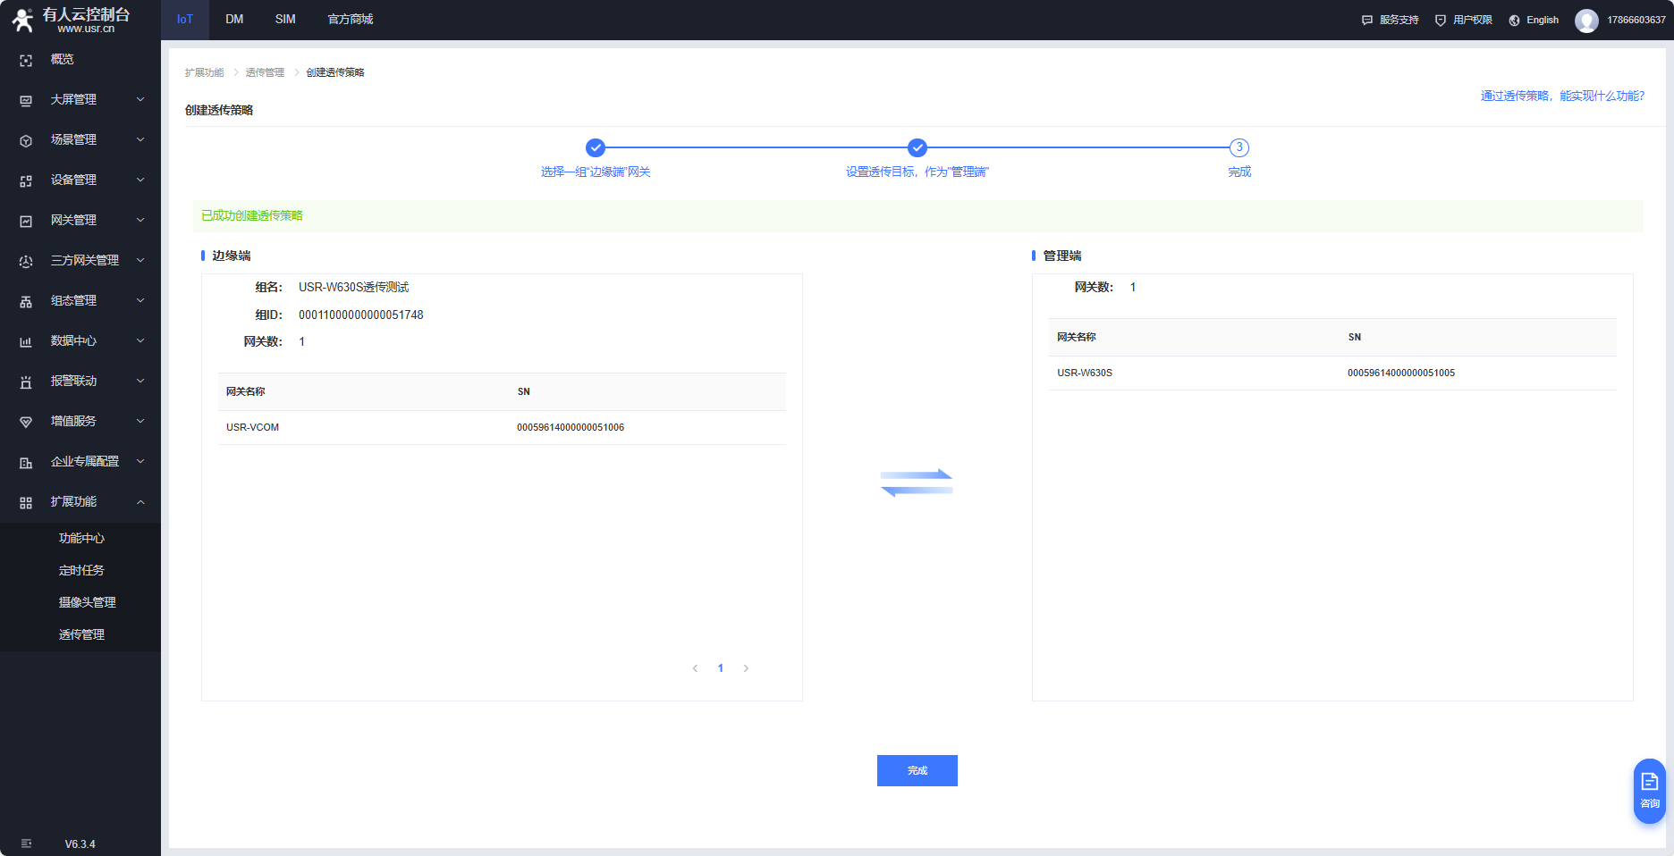The height and width of the screenshot is (856, 1674).
Task: Click the 概览 overview icon in sidebar
Action: click(x=26, y=60)
